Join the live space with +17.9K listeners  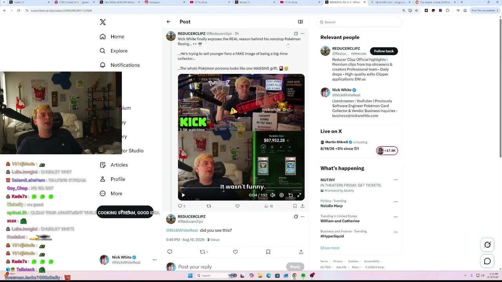point(387,151)
